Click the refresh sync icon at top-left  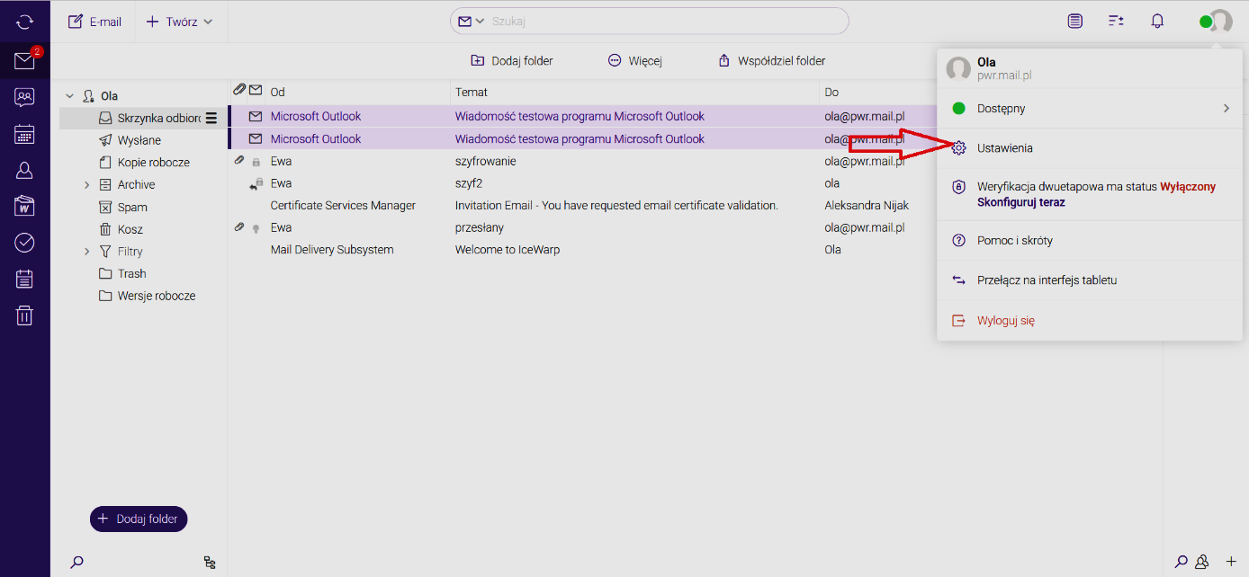point(24,22)
